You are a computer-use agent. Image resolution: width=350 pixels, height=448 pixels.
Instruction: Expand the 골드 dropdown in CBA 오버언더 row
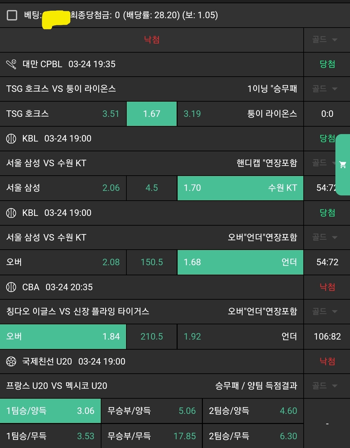click(x=325, y=312)
